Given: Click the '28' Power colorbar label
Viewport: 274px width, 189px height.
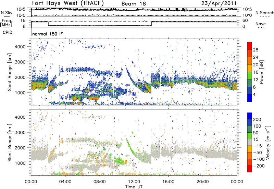Looking at the screenshot, I should click(256, 50).
